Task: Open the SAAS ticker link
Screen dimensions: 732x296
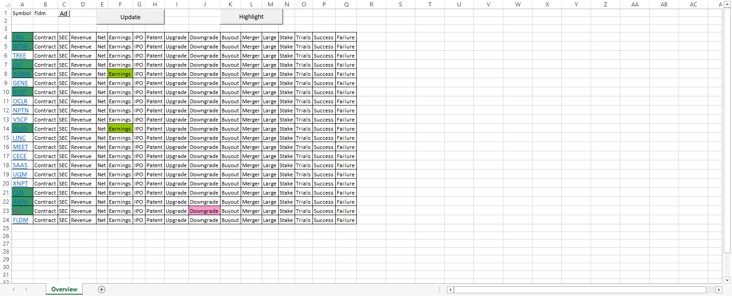Action: 20,165
